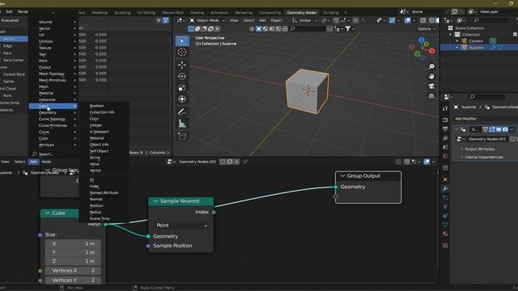The image size is (518, 291).
Task: Toggle viewport gizmos button
Action: click(x=392, y=20)
